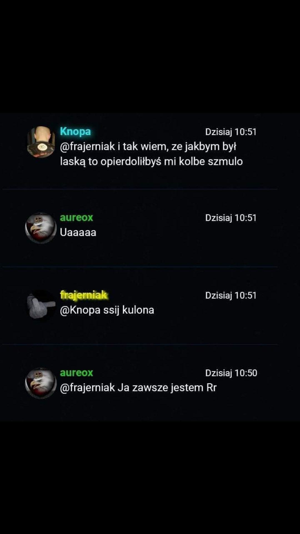Image resolution: width=300 pixels, height=534 pixels.
Task: Tap the 'Dzisiaj 10:50' timestamp
Action: click(231, 373)
